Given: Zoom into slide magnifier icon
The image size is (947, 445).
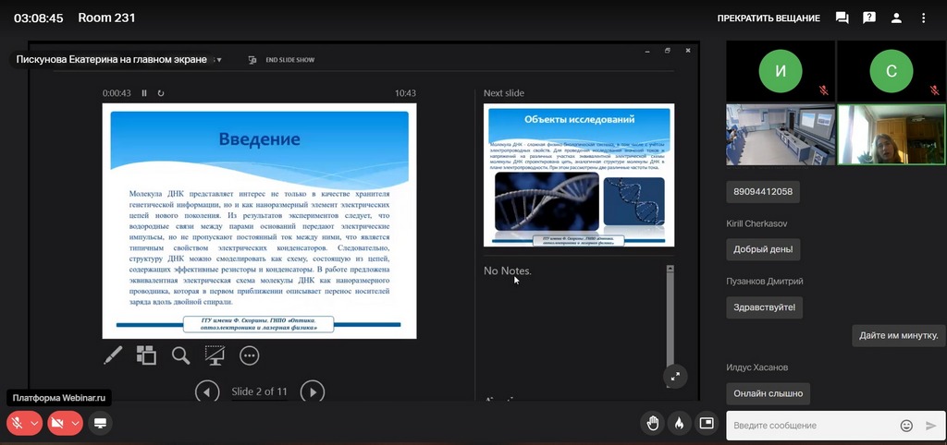Looking at the screenshot, I should (180, 355).
